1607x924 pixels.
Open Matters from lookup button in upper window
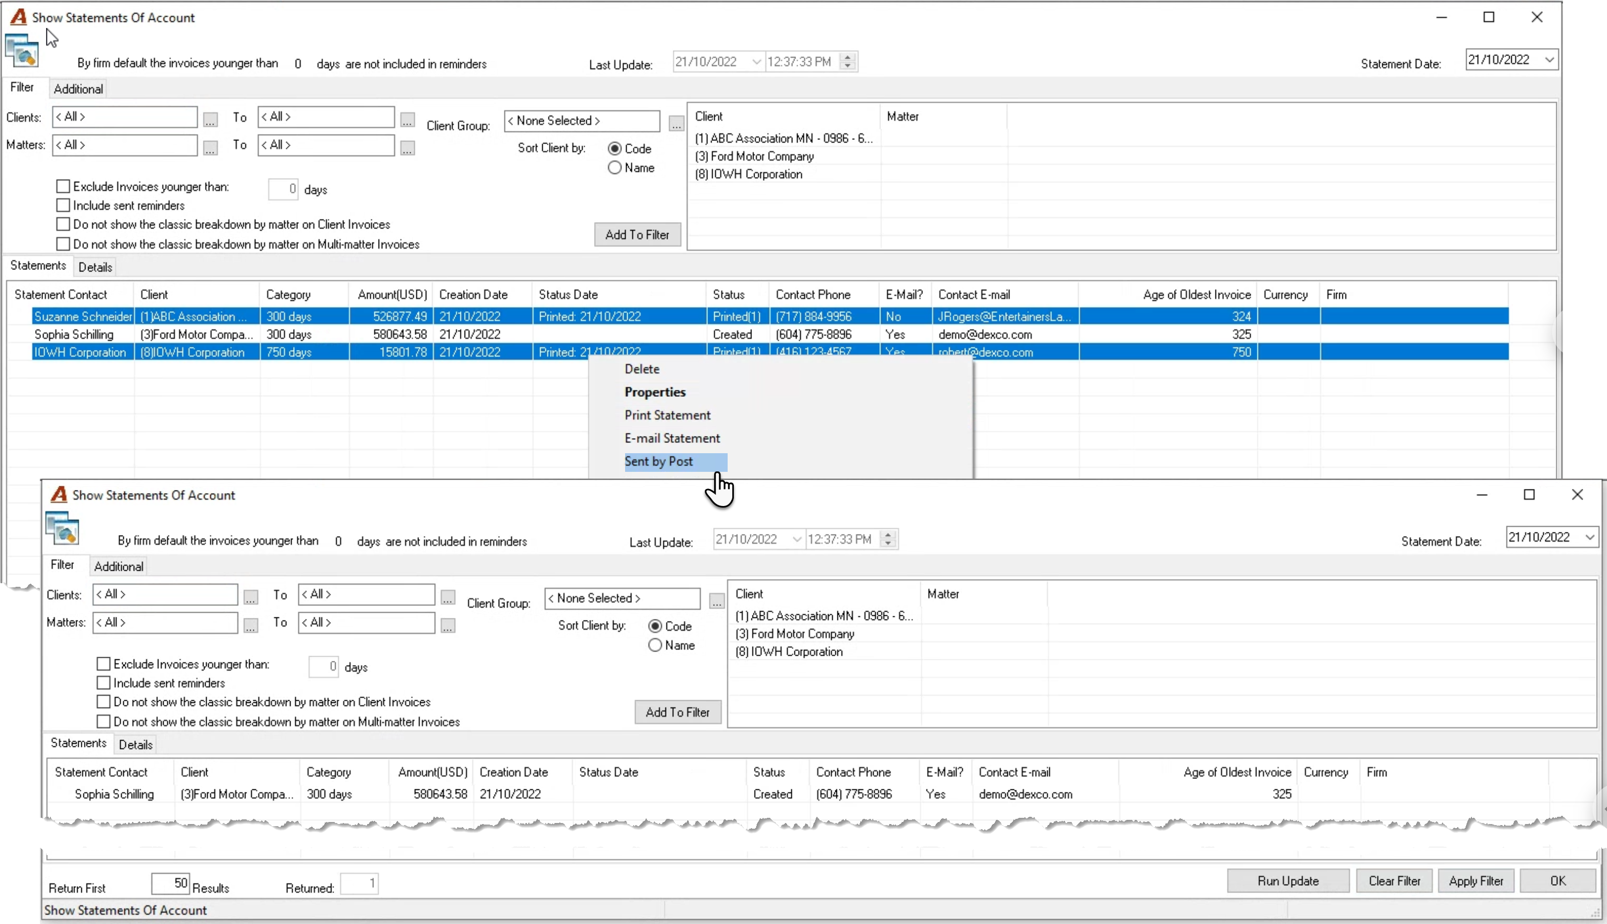[211, 147]
